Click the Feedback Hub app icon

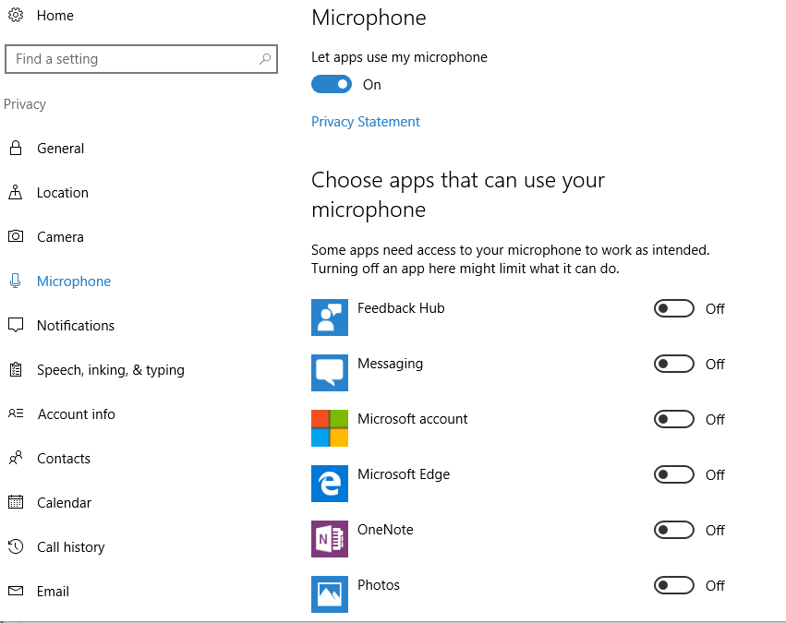point(330,317)
